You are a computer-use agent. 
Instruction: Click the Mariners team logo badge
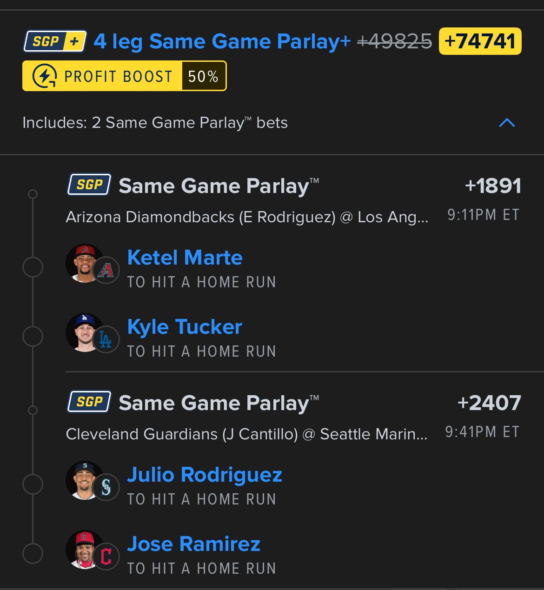pos(106,487)
